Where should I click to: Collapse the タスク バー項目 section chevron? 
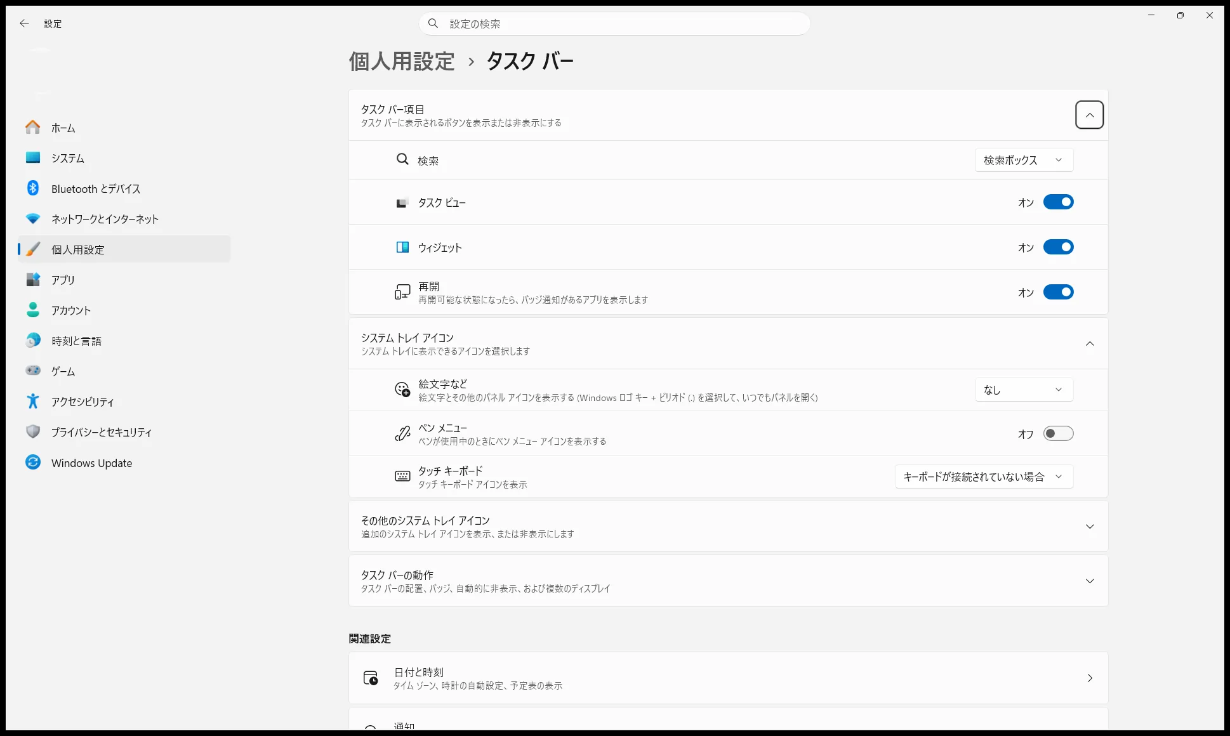(x=1089, y=115)
